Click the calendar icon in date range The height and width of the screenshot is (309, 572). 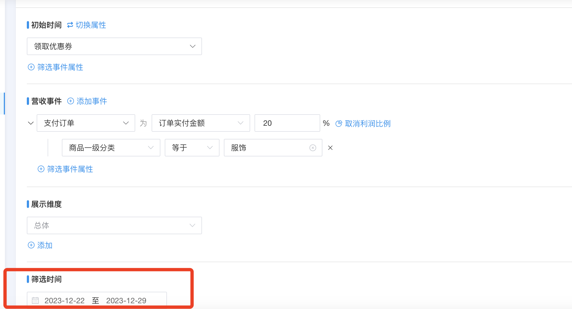[35, 301]
